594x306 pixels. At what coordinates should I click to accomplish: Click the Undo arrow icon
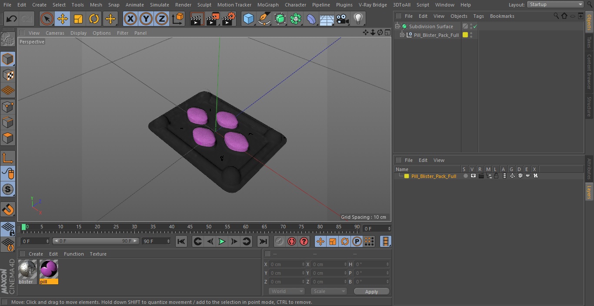[11, 19]
